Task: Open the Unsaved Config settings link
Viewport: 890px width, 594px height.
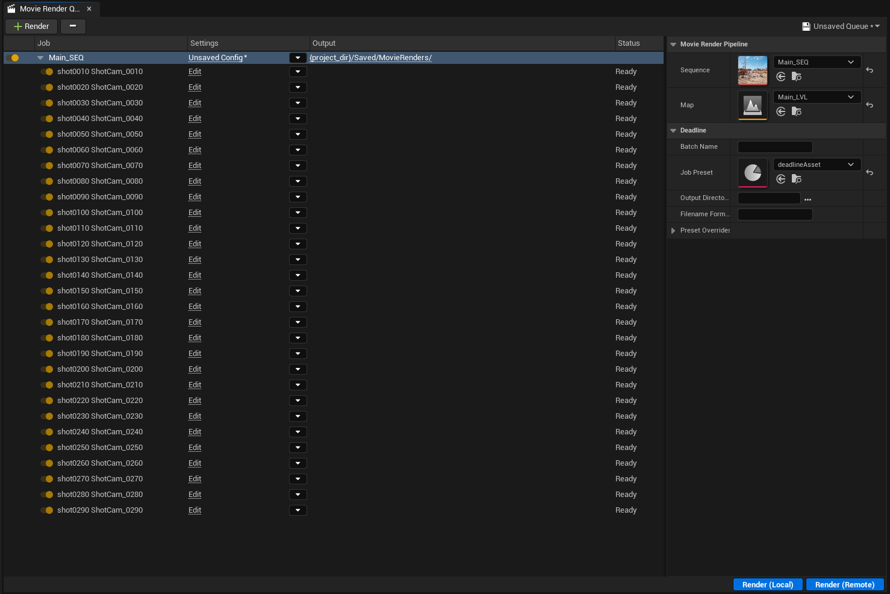Action: 216,57
